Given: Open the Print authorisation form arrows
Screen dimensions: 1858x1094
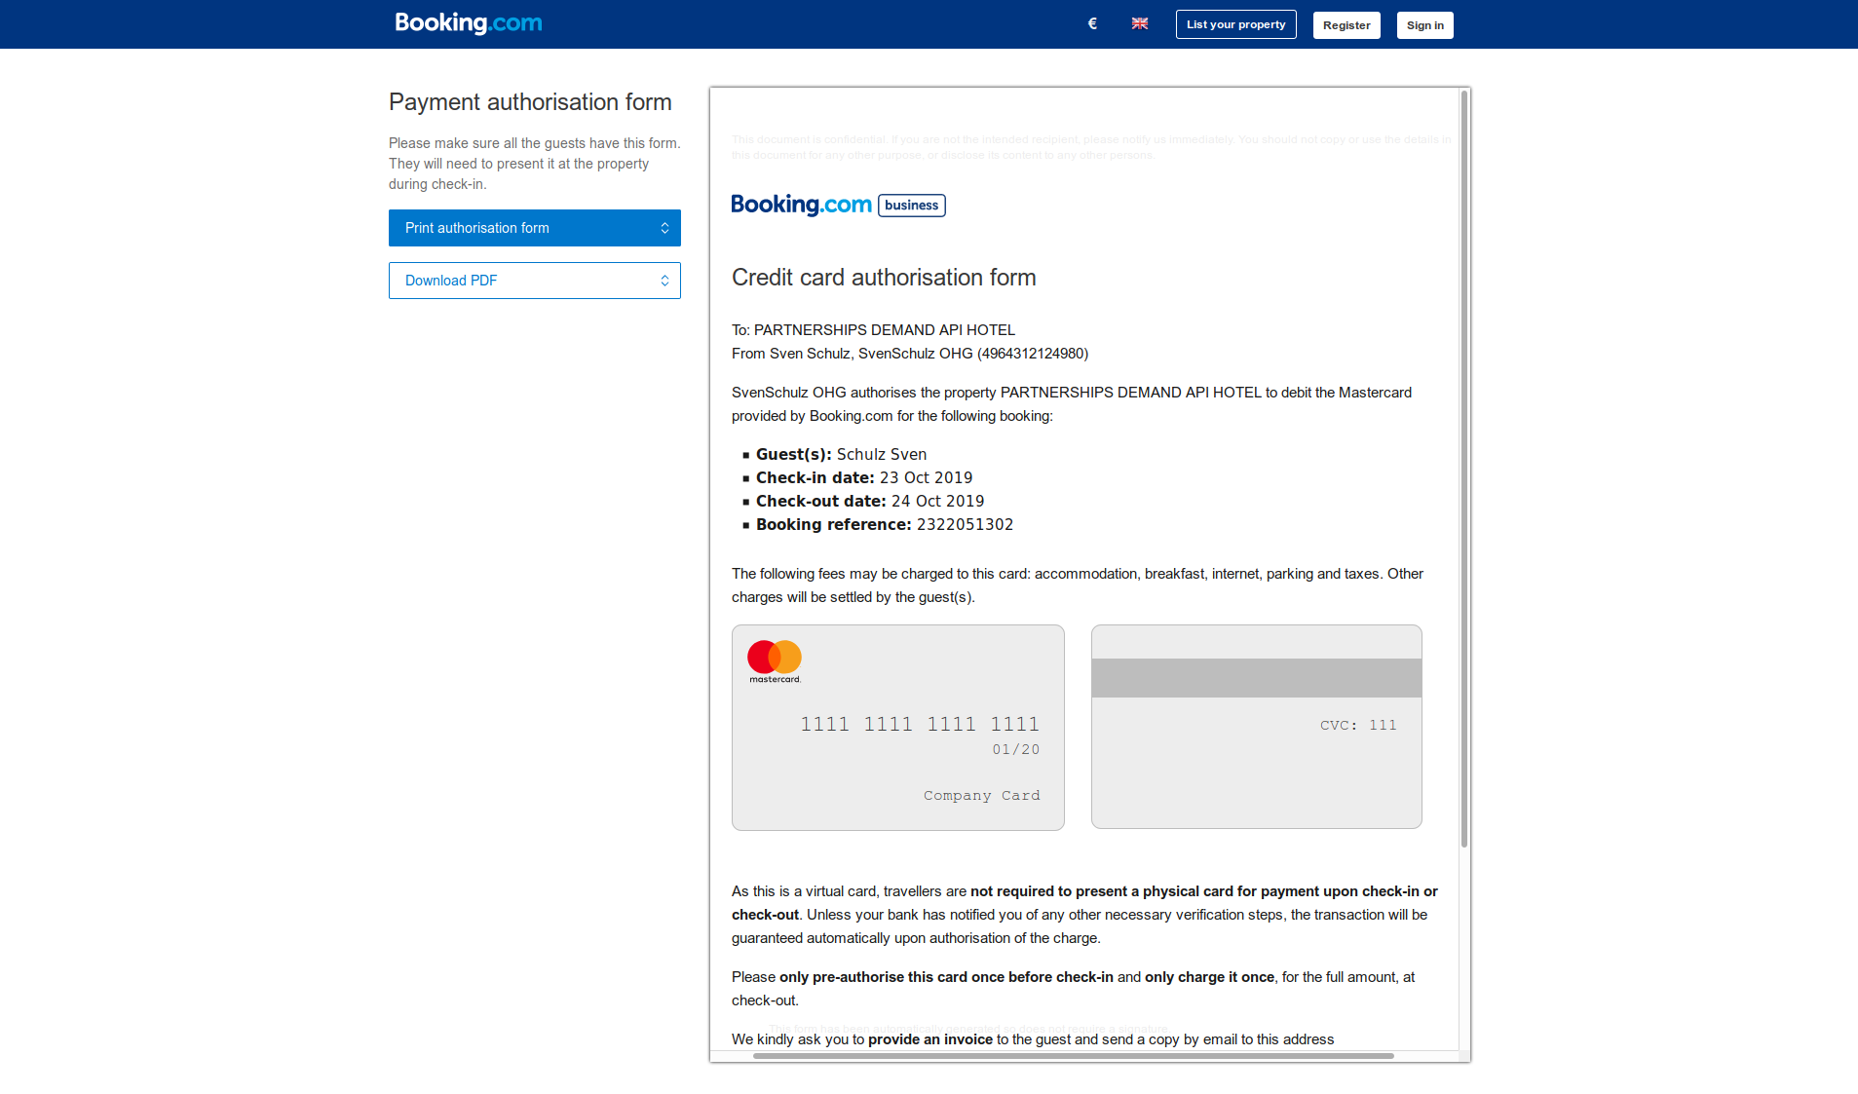Looking at the screenshot, I should [664, 228].
